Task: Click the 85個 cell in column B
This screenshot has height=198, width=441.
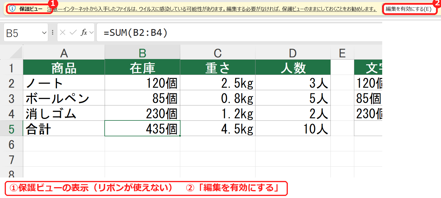Action: [x=142, y=98]
